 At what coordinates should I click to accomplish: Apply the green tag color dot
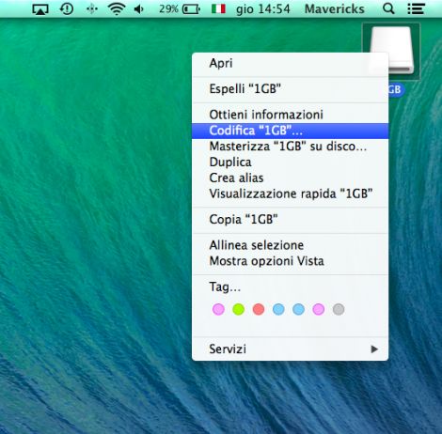pyautogui.click(x=238, y=309)
